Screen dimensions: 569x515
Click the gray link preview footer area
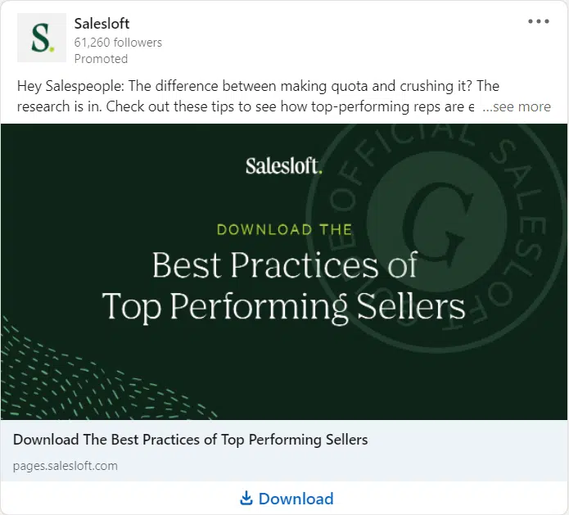284,450
